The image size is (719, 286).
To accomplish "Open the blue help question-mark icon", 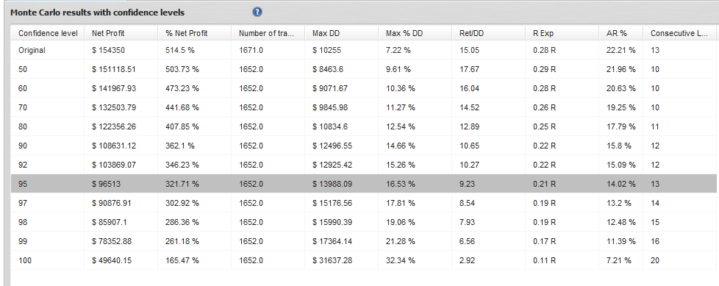I will 257,12.
